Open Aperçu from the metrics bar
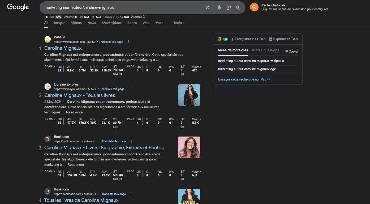 point(136,16)
